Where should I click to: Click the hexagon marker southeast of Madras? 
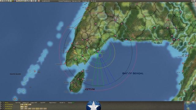coord(100,56)
